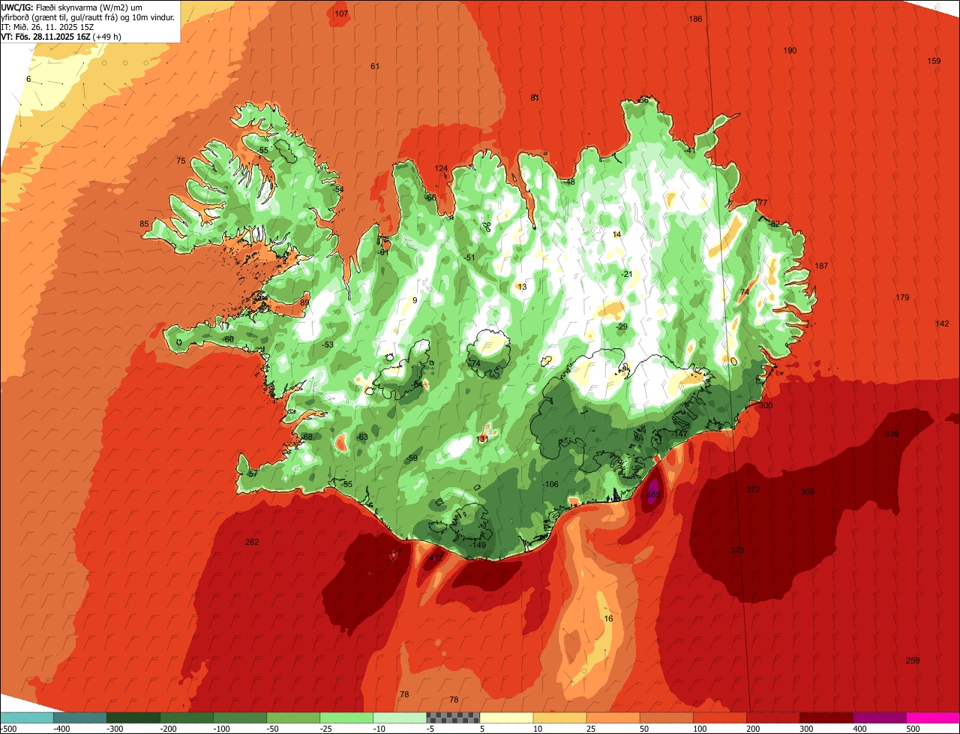The image size is (960, 734).
Task: Click the 372 value southeast of Iceland
Action: click(753, 489)
